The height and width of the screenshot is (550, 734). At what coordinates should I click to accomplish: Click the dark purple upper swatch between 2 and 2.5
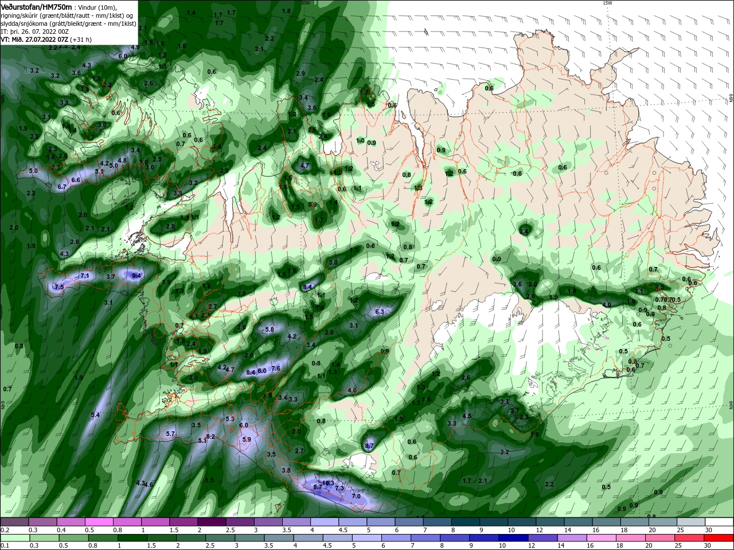[x=212, y=522]
